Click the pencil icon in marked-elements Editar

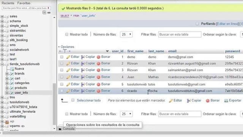171,100
